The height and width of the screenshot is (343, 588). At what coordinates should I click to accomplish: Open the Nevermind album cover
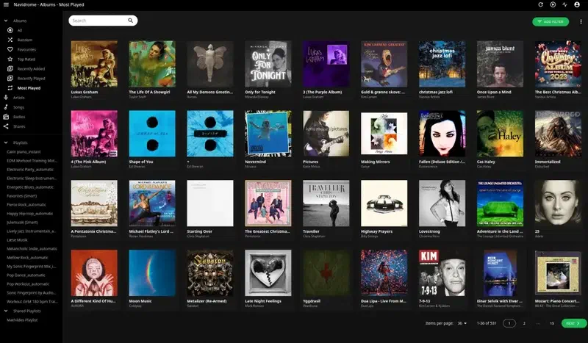click(x=268, y=134)
